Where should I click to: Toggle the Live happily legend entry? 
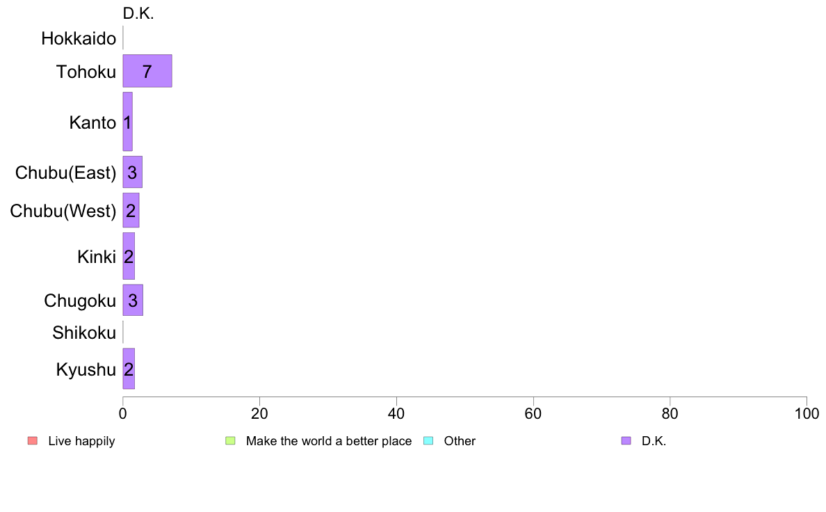pos(81,441)
